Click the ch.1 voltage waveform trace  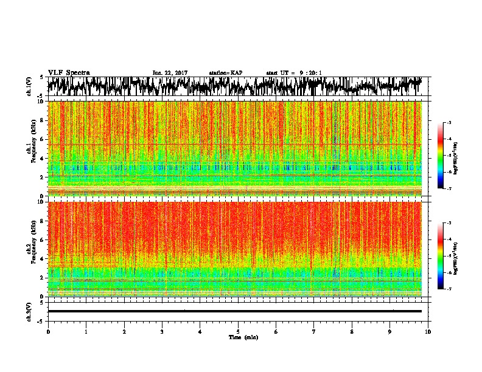tap(234, 86)
